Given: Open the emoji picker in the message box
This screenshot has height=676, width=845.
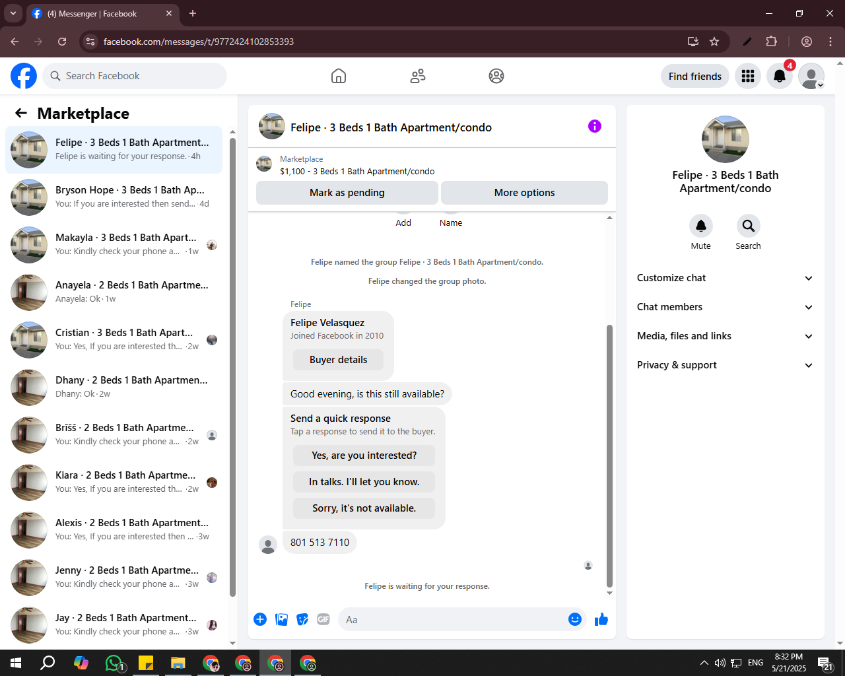Looking at the screenshot, I should [575, 619].
